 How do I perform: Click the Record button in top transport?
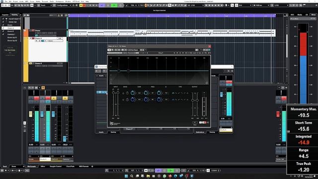(120, 5)
